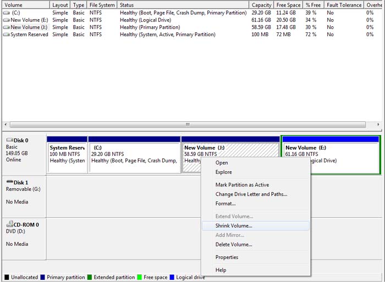385x282 pixels.
Task: Select System Reserved volume icon in list
Action: coord(6,35)
